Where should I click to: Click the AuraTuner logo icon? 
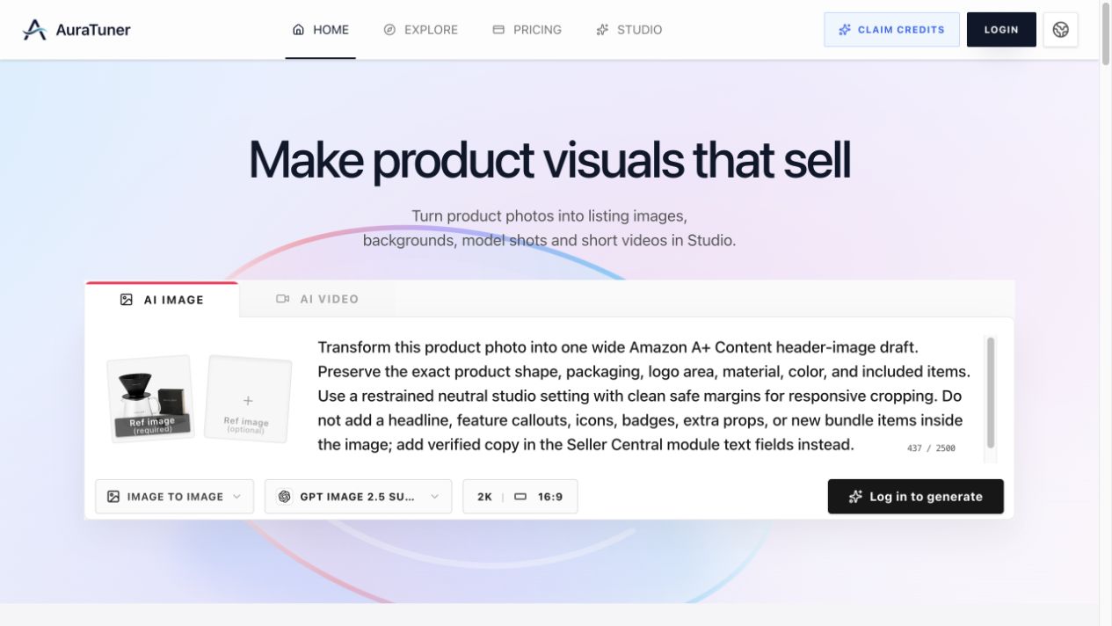[34, 30]
